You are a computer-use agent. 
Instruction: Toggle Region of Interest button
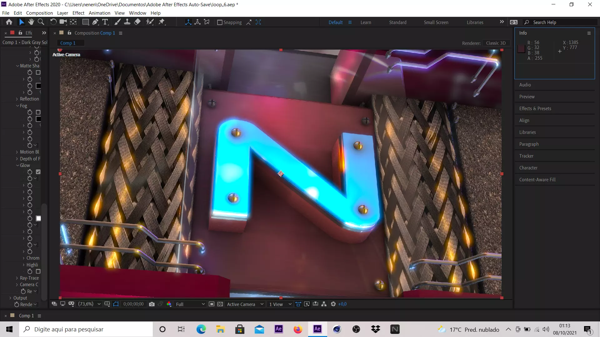click(212, 304)
